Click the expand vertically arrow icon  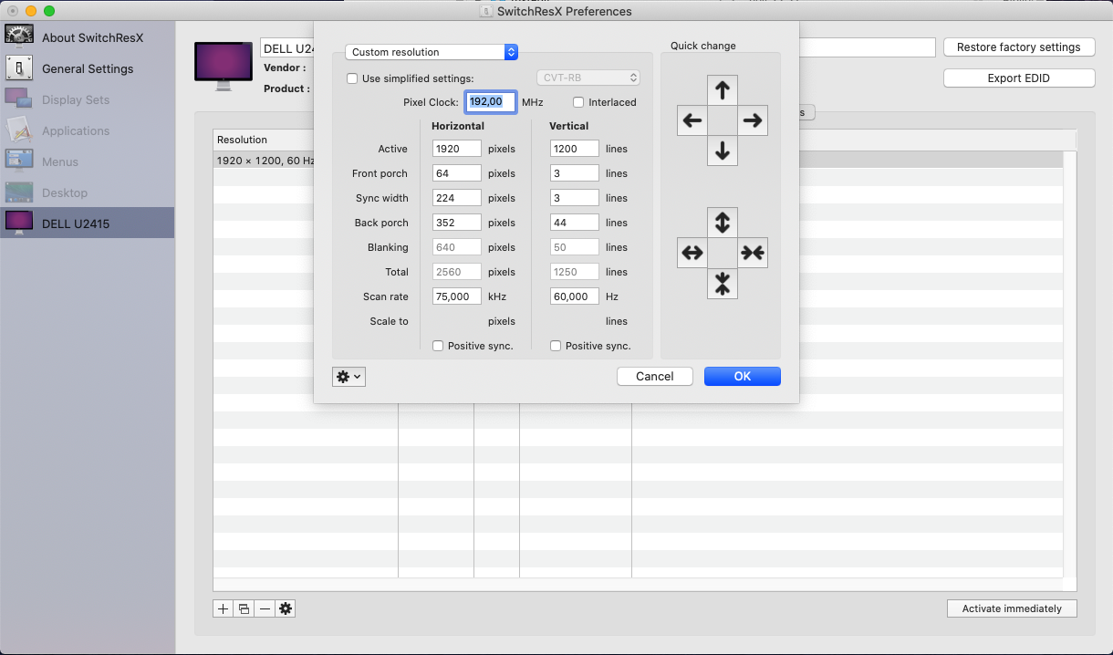(x=723, y=222)
